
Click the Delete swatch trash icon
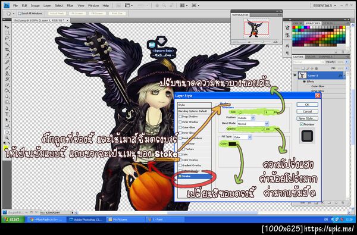[342, 52]
